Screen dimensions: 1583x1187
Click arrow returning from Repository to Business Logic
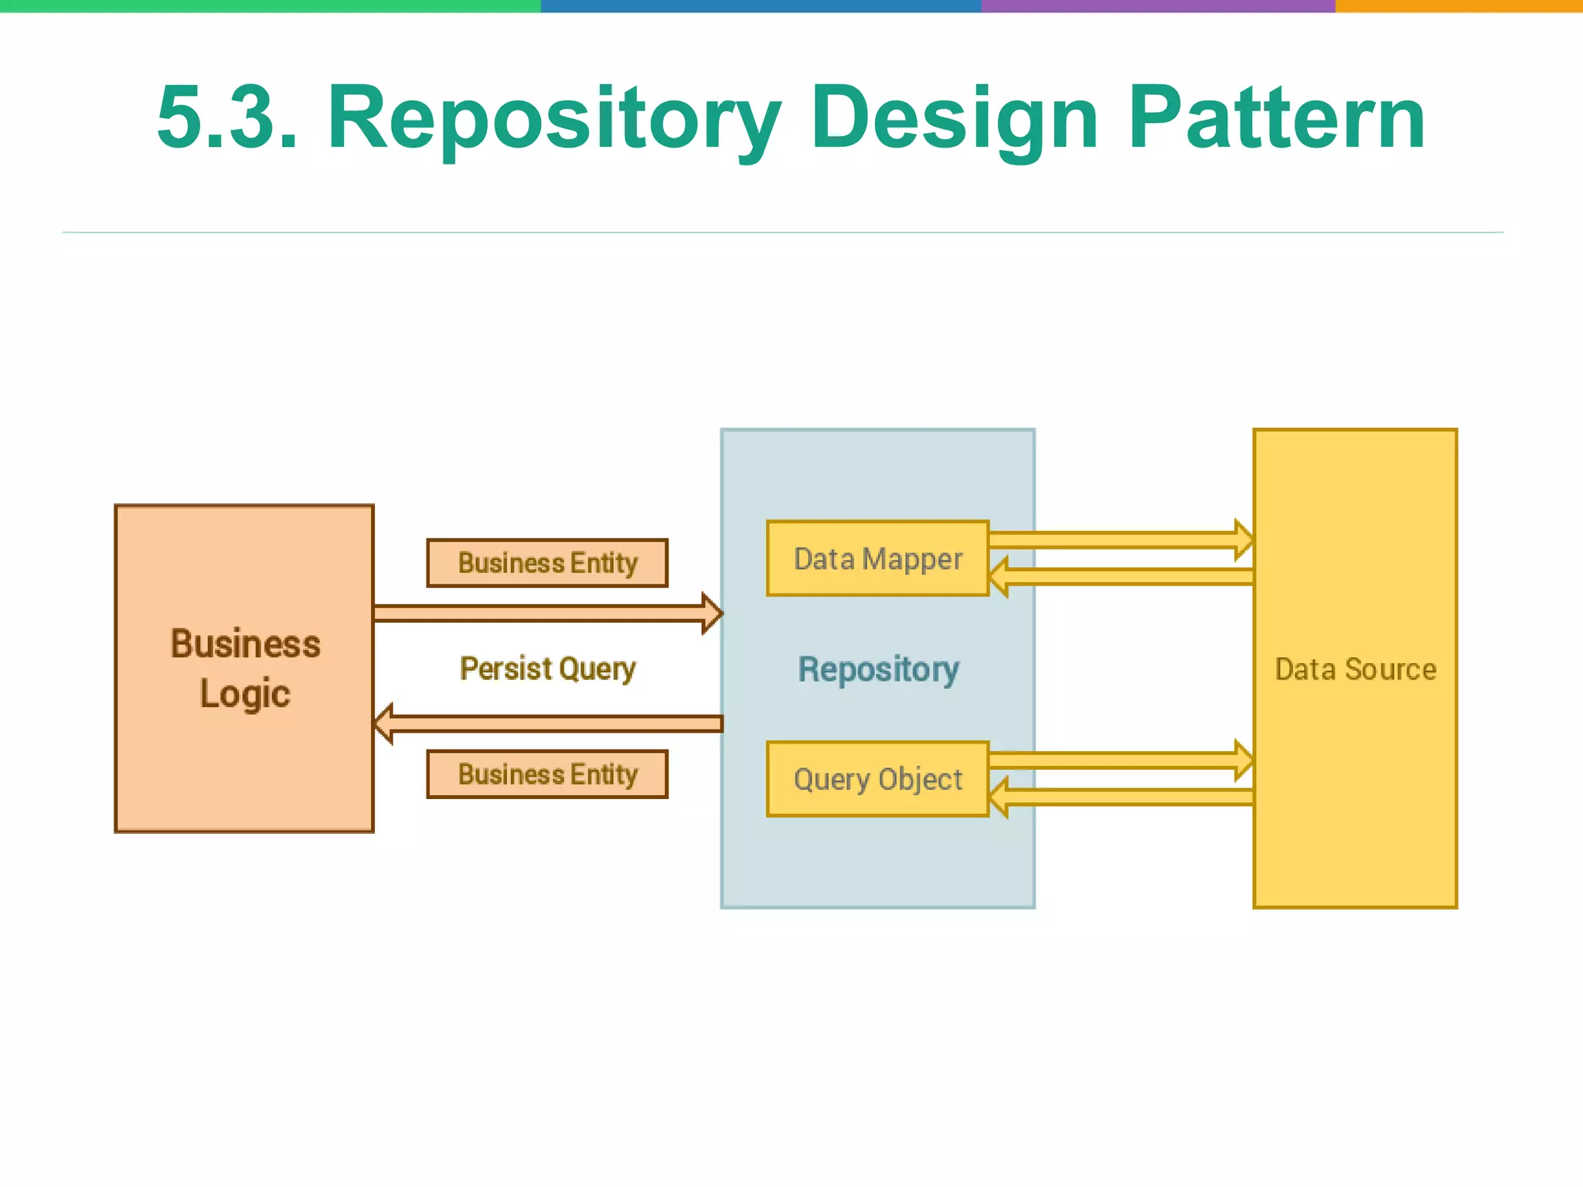pos(549,723)
